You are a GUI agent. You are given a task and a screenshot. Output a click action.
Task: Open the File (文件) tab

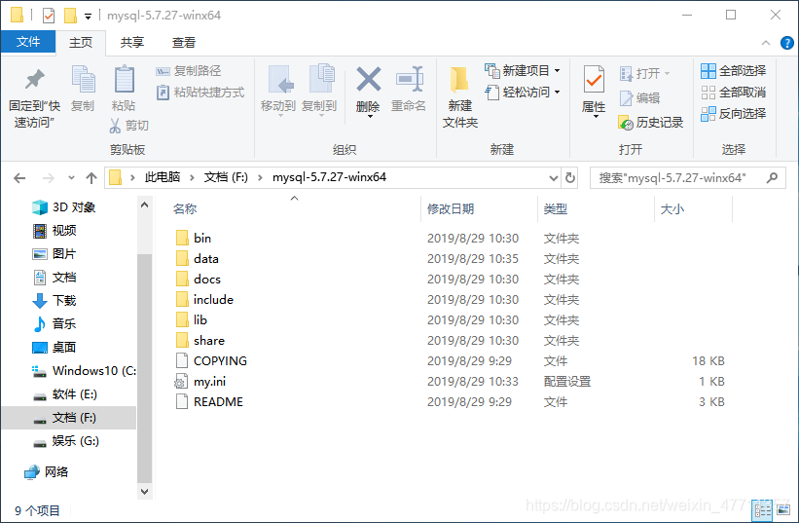[28, 42]
